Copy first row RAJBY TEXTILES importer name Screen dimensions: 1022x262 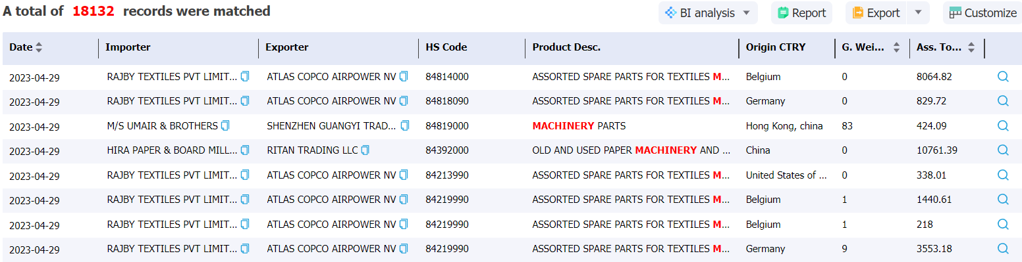[x=245, y=76]
